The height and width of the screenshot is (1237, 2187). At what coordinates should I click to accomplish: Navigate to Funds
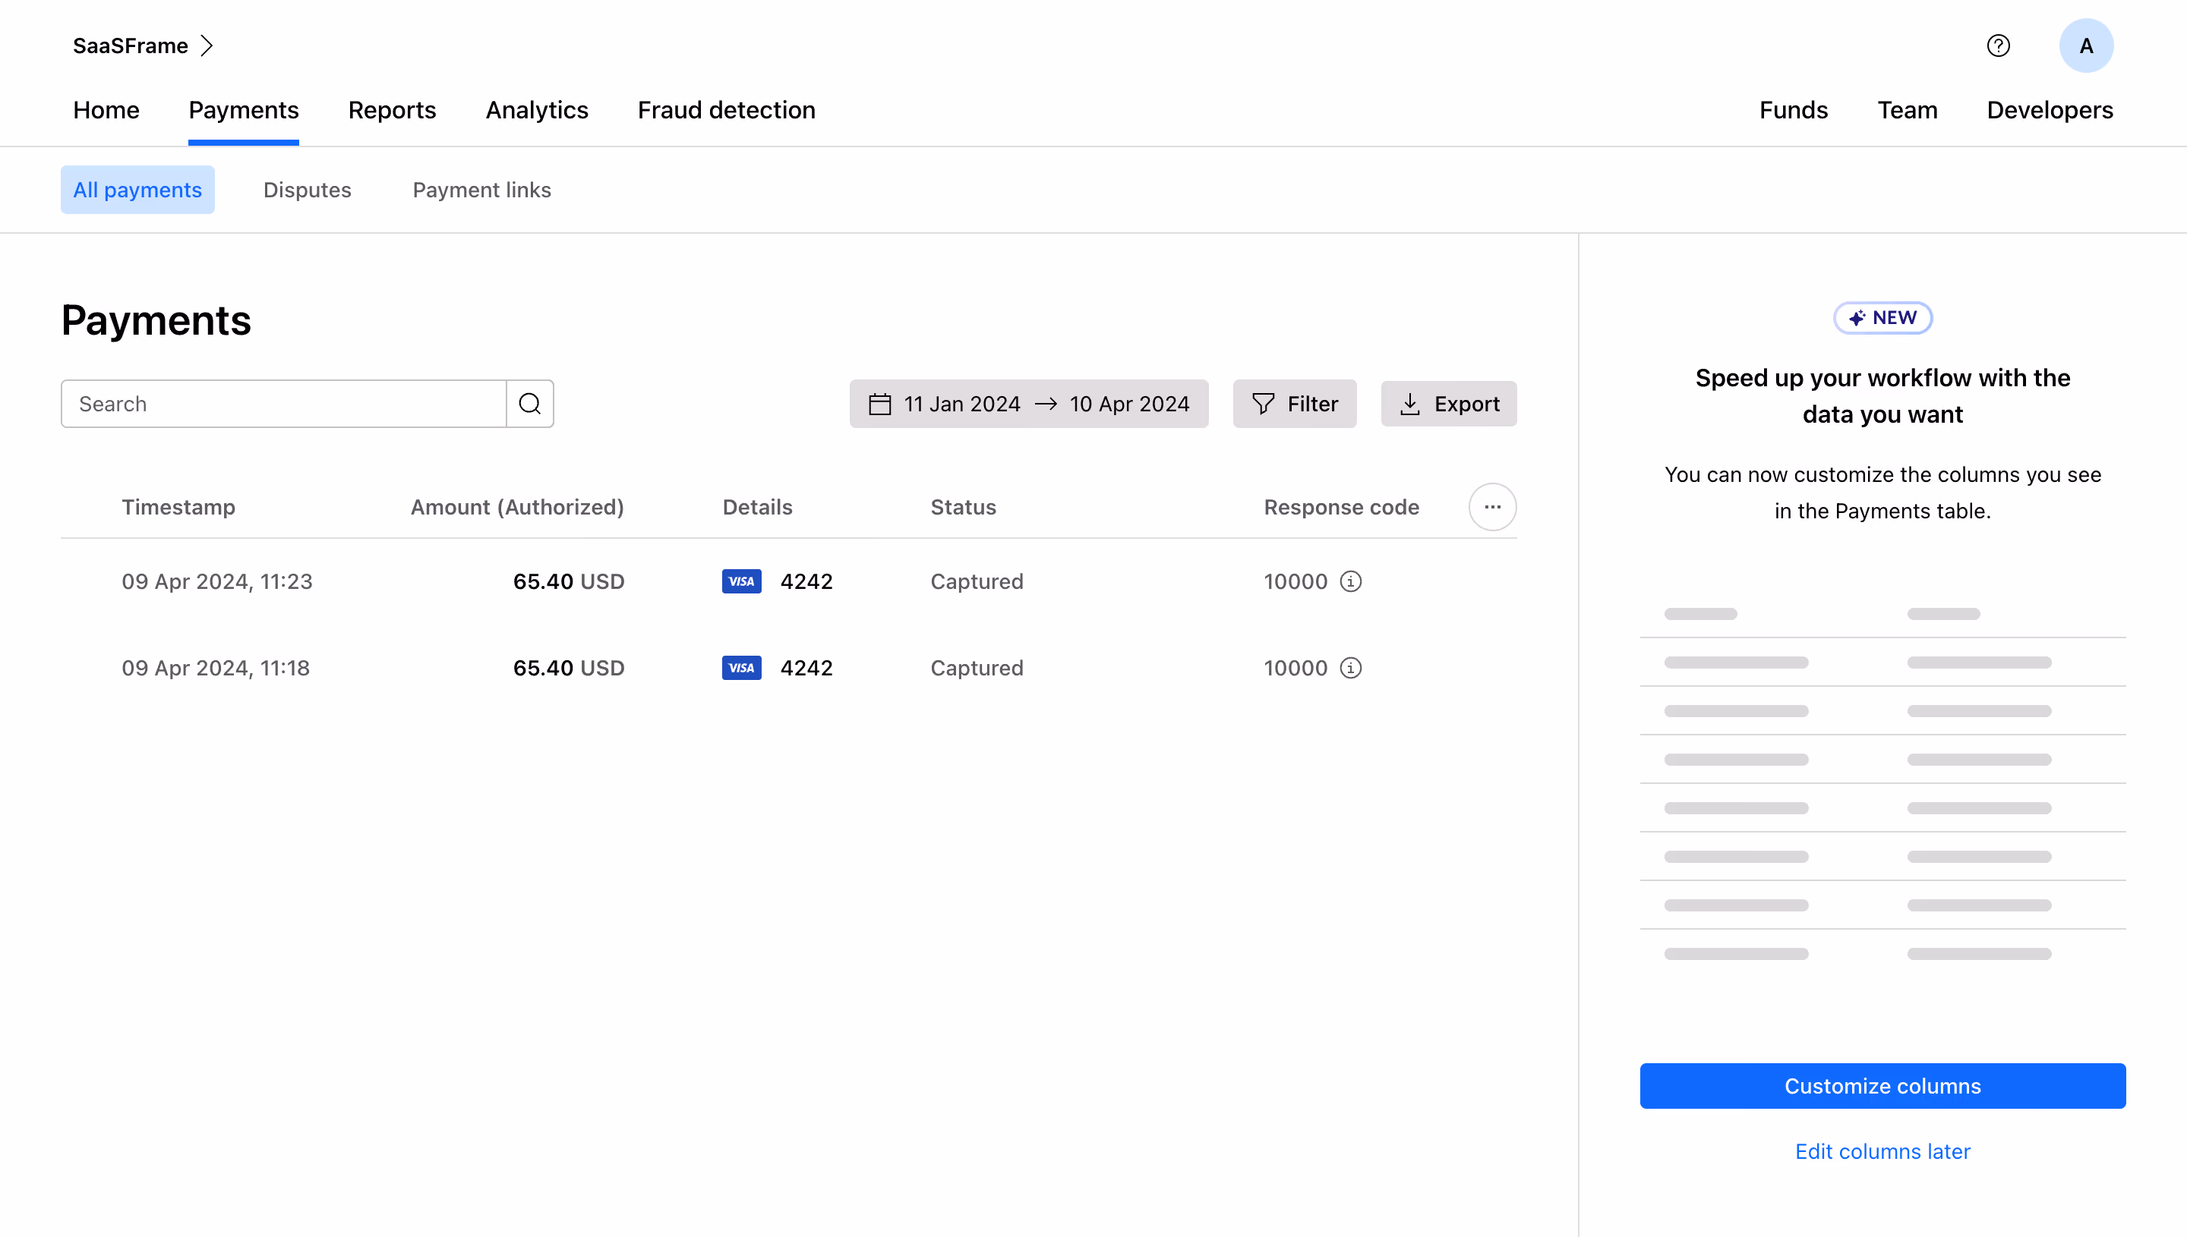pyautogui.click(x=1793, y=111)
